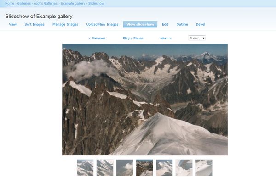Choose the sixth thumbnail in the strip
This screenshot has height=188, width=276.
[184, 167]
